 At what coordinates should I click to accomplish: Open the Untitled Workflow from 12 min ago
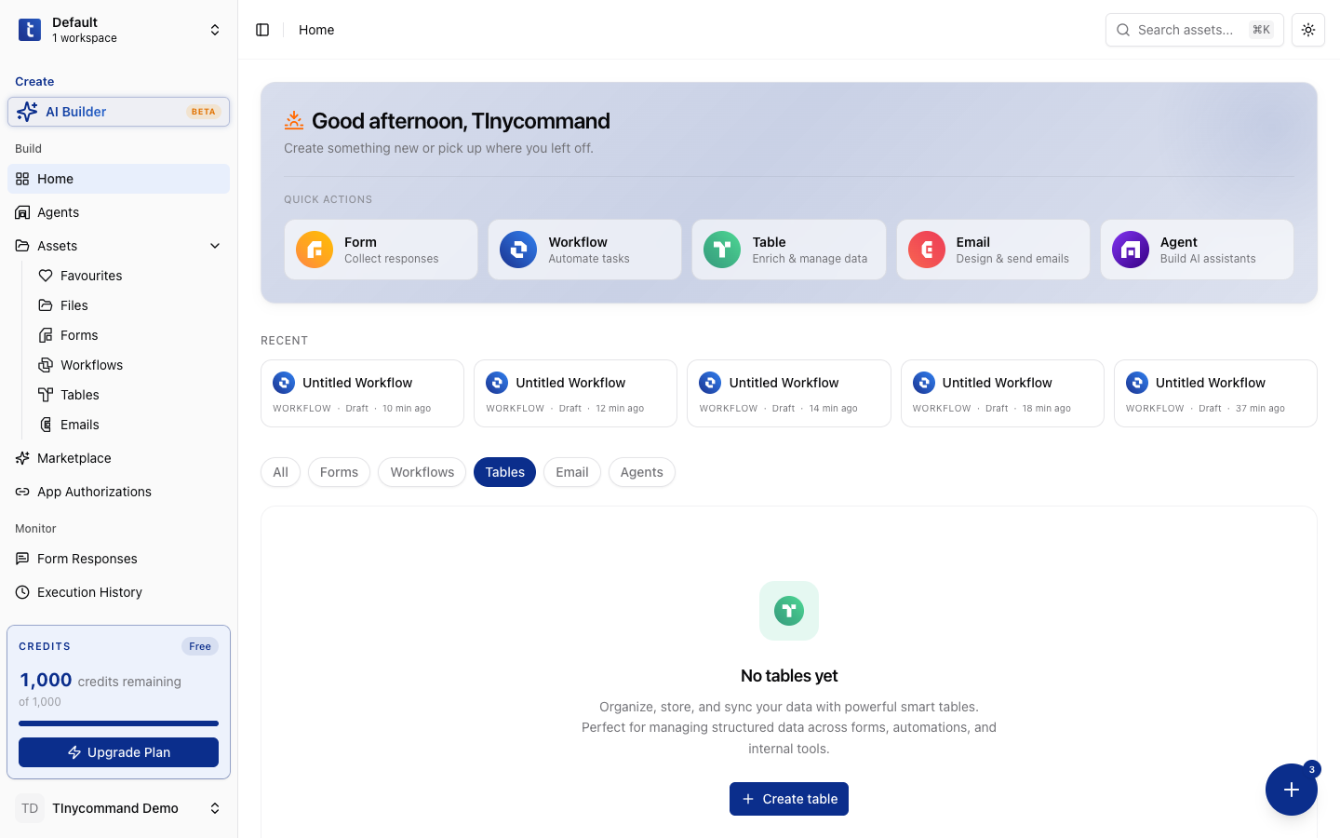[x=575, y=394]
